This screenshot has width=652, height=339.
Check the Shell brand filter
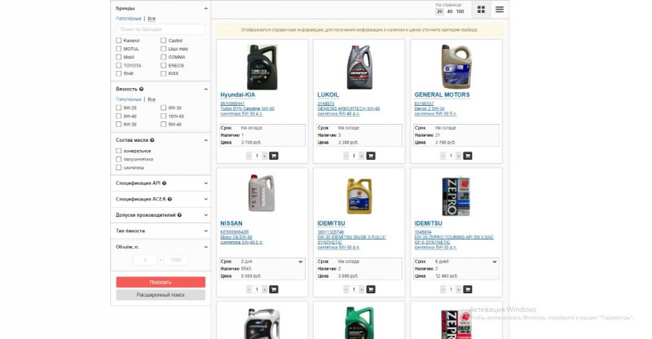pos(119,73)
